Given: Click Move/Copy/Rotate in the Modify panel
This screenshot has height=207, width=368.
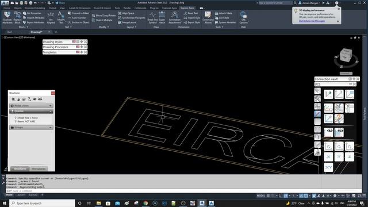Looking at the screenshot, I should point(103,16).
